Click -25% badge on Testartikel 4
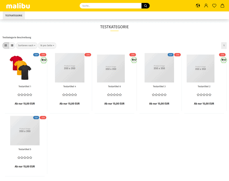Screen dimensions: 229x181 coord(88,55)
